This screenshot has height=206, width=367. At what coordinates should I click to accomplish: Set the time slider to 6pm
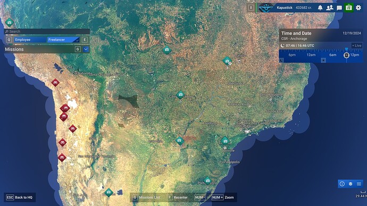(x=292, y=55)
